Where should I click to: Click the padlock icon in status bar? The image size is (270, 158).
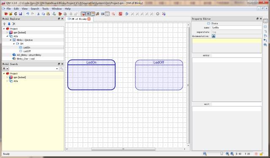[262, 154]
